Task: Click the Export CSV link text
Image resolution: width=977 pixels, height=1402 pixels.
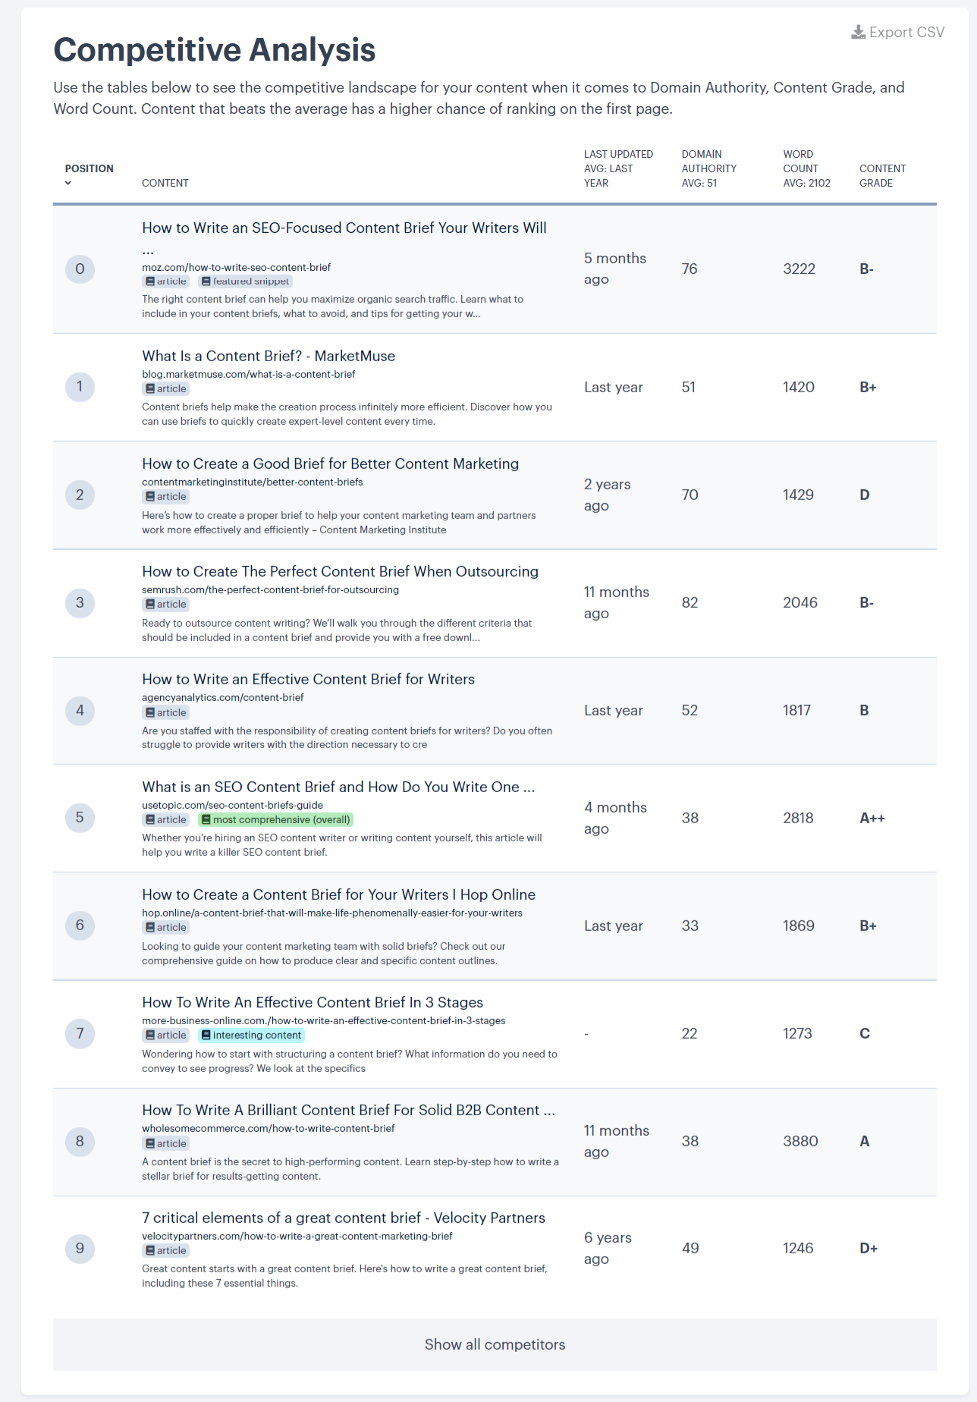Action: coord(906,32)
